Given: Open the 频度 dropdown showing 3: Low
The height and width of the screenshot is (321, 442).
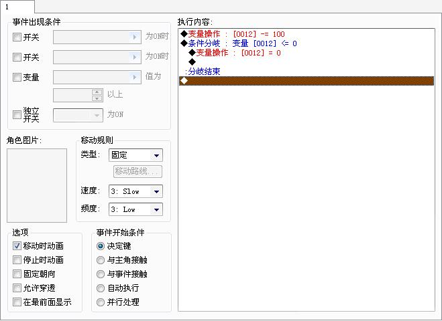Looking at the screenshot, I should (135, 209).
